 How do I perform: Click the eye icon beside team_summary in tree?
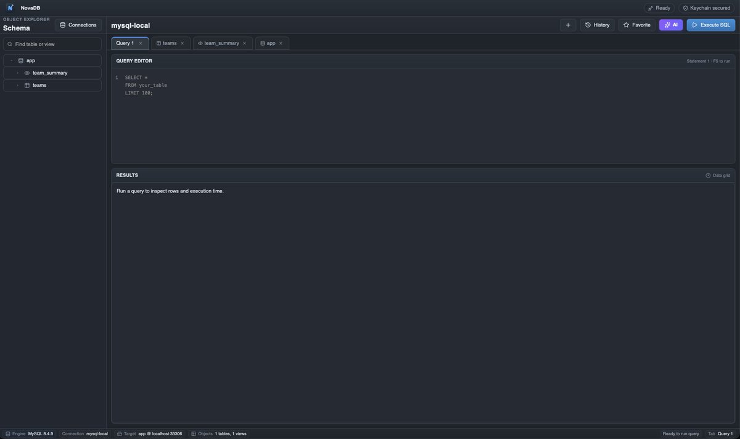coord(27,73)
